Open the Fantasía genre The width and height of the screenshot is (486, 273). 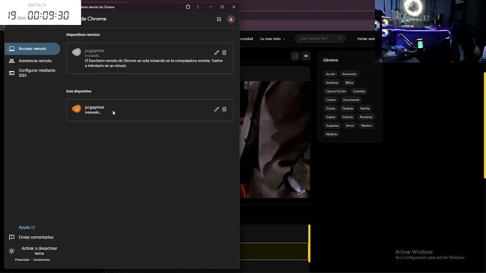point(347,108)
